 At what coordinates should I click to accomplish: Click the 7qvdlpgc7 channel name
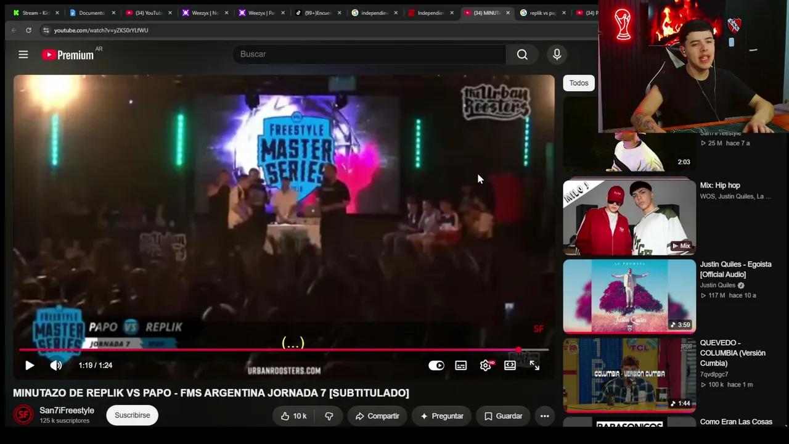(x=714, y=374)
